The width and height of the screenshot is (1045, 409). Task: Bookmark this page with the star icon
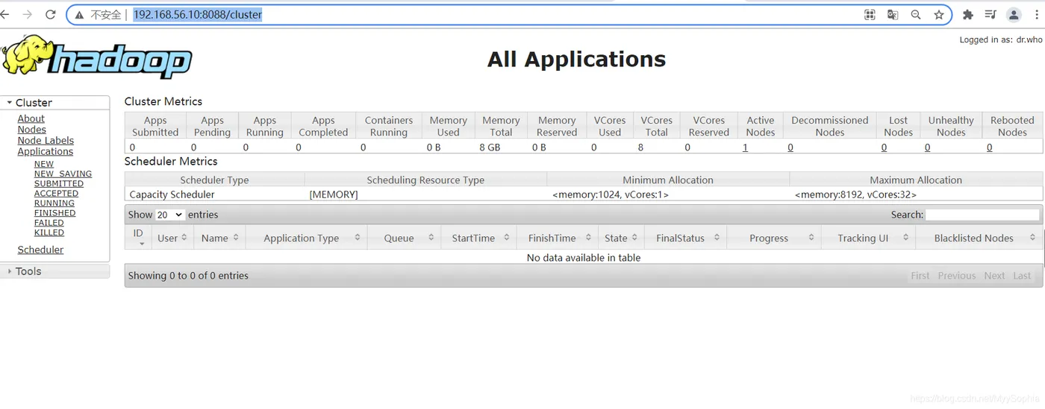939,14
